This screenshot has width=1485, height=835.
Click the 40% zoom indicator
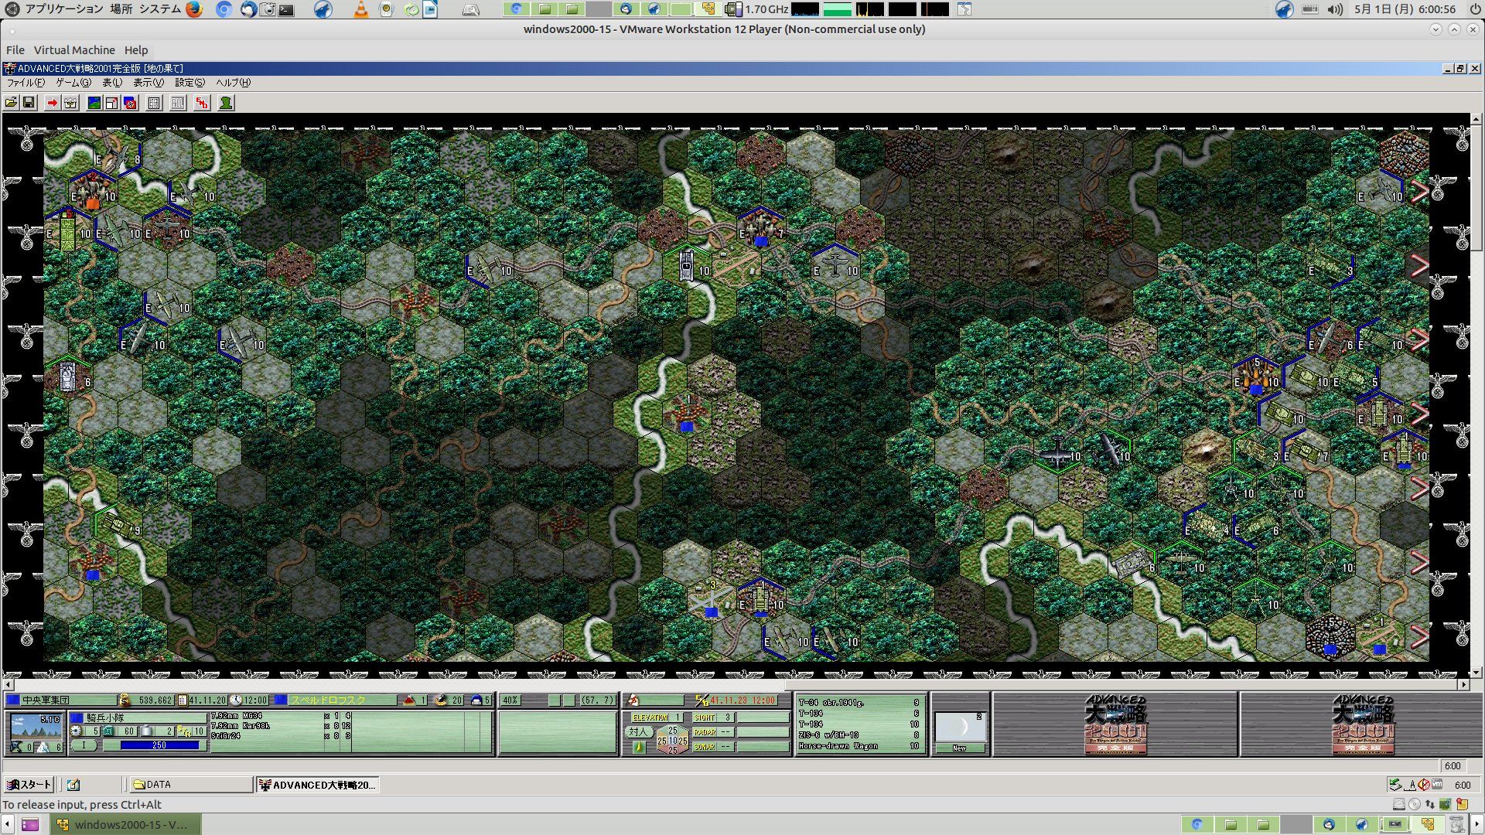(510, 700)
